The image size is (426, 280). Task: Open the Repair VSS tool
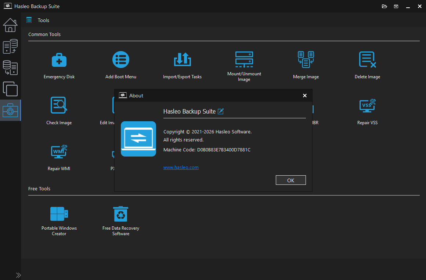367,111
